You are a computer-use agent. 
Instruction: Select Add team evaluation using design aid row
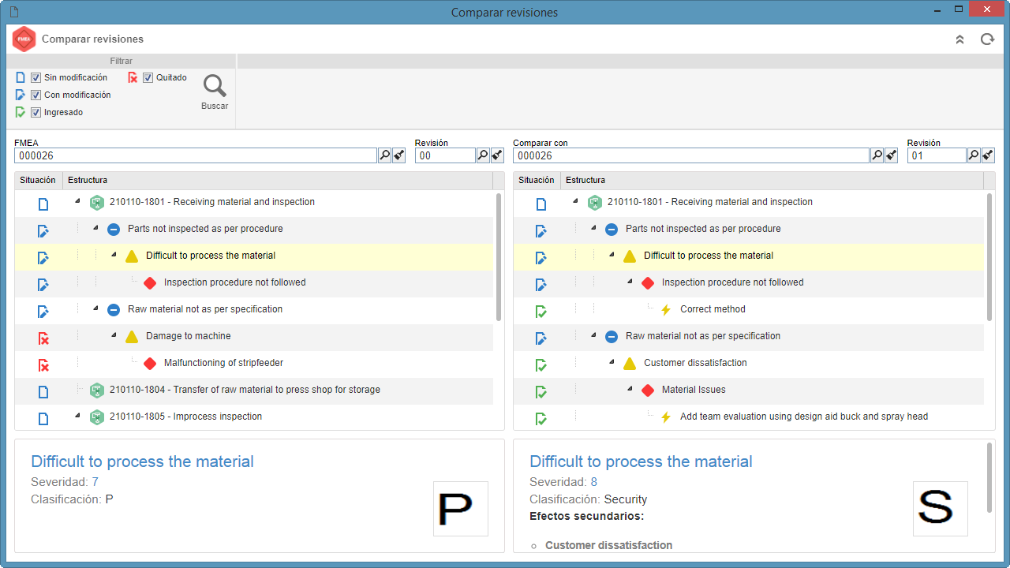pos(749,417)
